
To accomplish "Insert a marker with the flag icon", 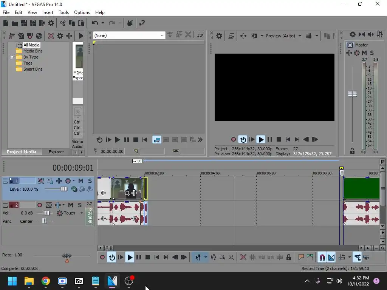I will [x=301, y=258].
